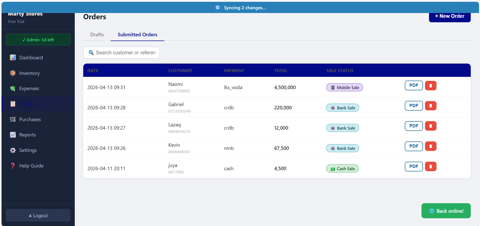Open Expenses from the sidebar
Screen dimensions: 480x226
click(29, 88)
